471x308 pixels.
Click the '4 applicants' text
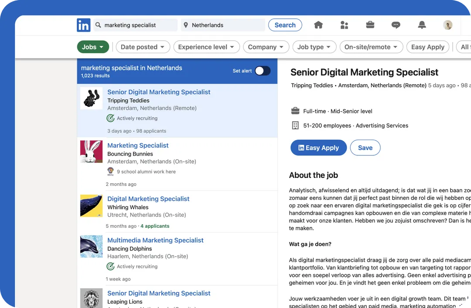pos(155,226)
